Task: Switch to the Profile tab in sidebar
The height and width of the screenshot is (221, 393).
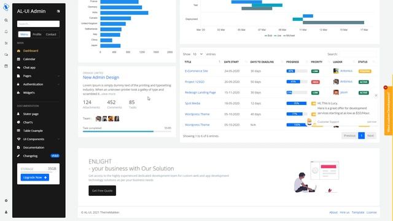Action: tap(37, 34)
